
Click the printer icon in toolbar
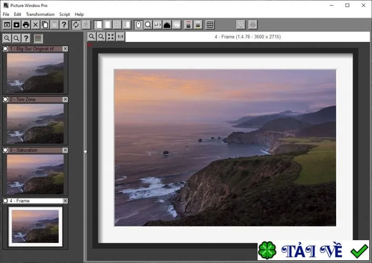pyautogui.click(x=26, y=25)
